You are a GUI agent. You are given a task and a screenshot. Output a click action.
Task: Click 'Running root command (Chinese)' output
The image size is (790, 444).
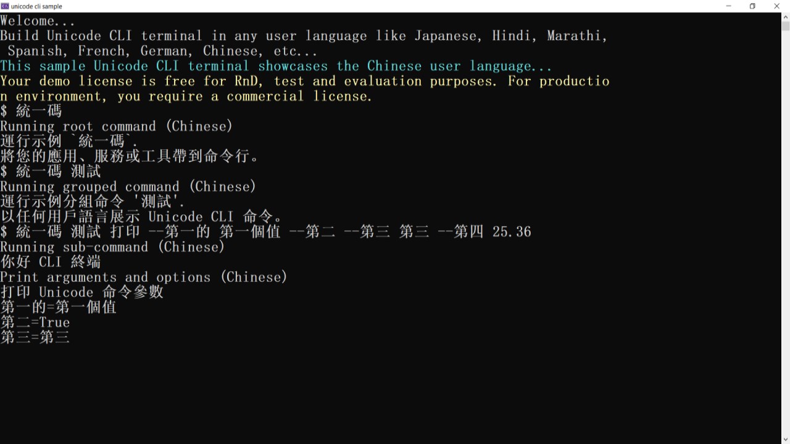tap(117, 126)
